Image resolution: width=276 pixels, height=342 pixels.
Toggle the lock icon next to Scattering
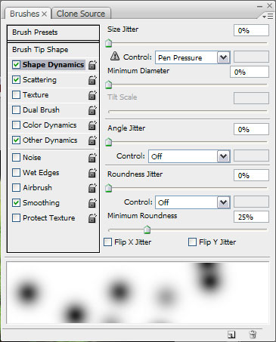pos(92,80)
